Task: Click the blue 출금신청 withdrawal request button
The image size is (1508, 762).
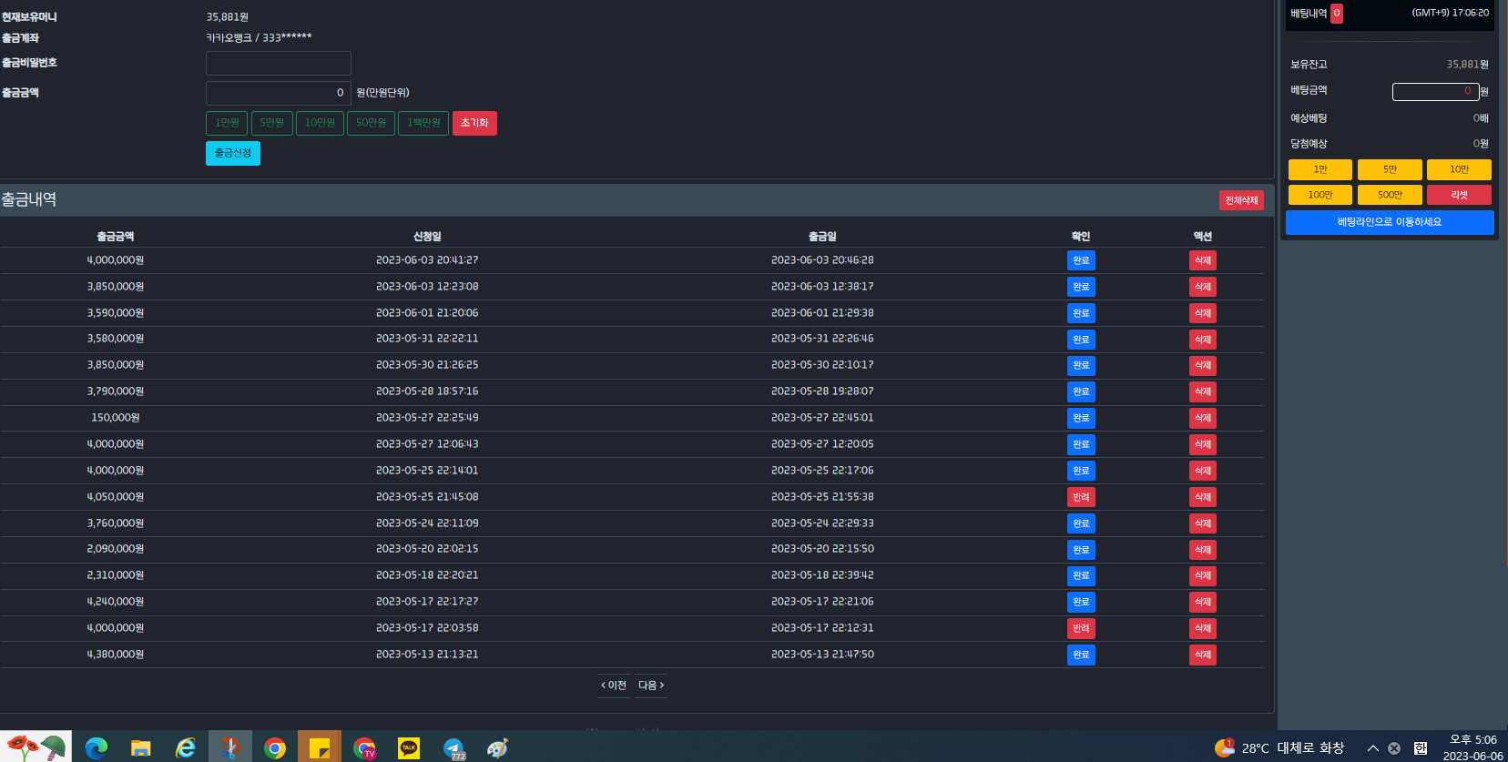Action: point(233,153)
